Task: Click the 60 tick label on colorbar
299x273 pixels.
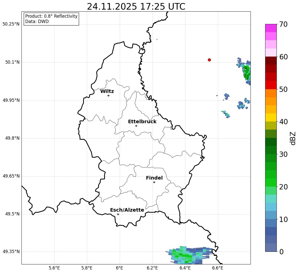Action: click(283, 57)
